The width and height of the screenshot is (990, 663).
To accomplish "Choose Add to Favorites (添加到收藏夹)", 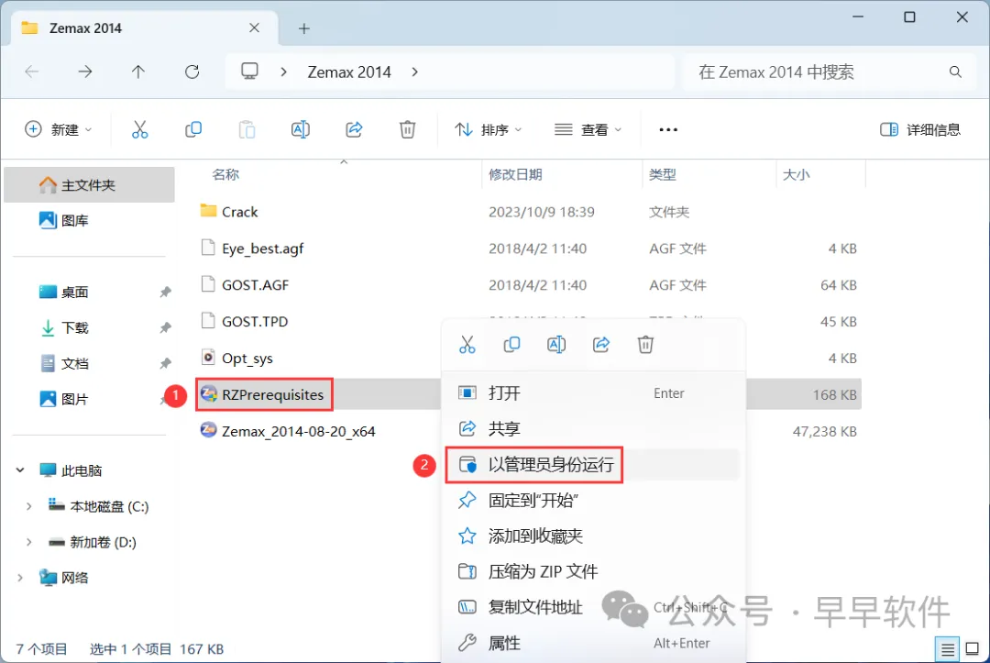I will pos(592,536).
